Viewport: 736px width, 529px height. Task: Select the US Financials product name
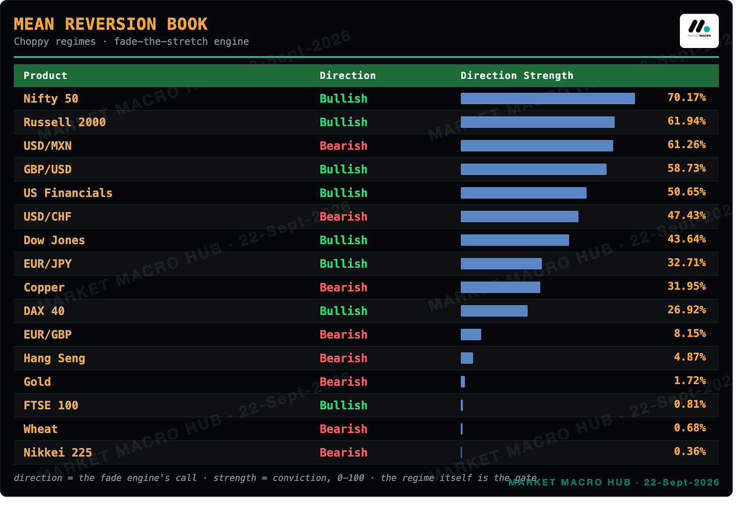click(68, 193)
